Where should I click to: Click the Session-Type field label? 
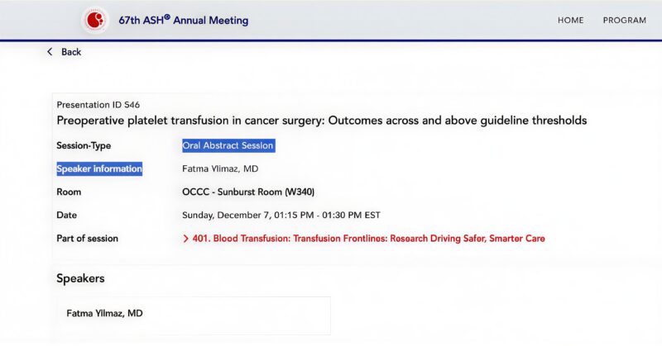(x=84, y=146)
